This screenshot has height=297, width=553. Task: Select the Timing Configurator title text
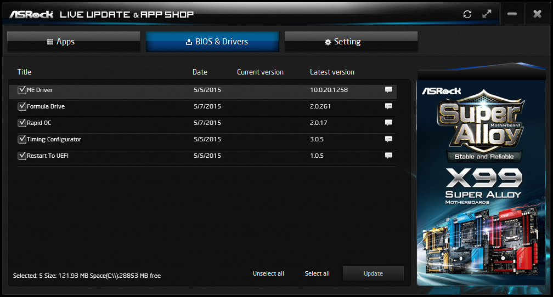point(54,139)
